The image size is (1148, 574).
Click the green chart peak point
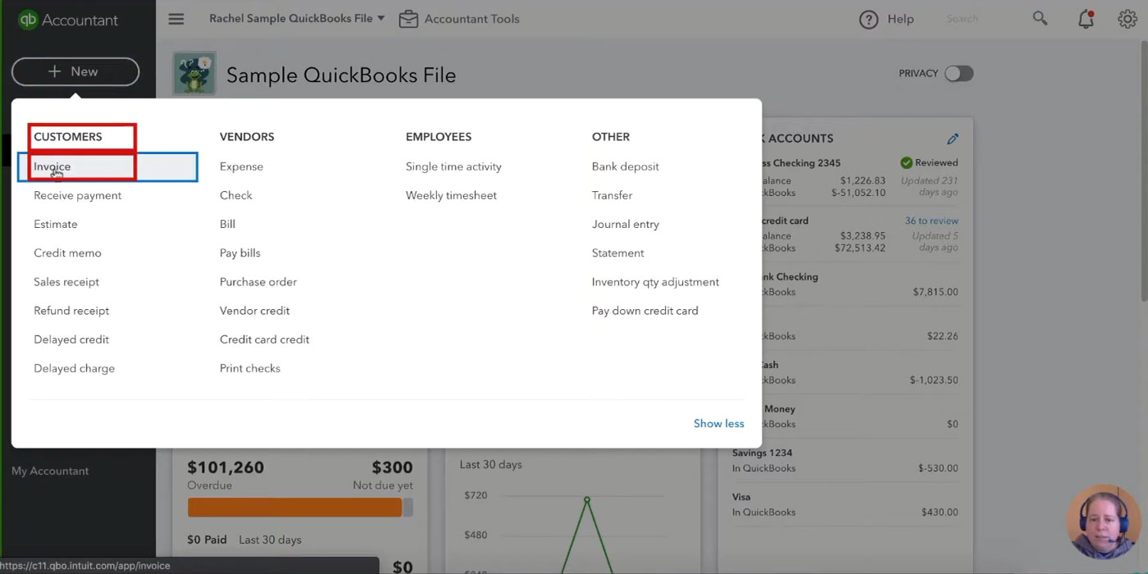[x=587, y=499]
